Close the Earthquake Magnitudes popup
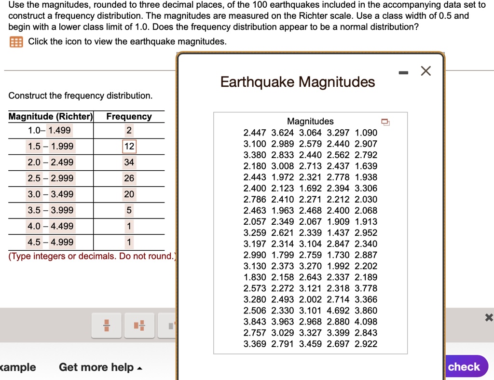 click(425, 70)
